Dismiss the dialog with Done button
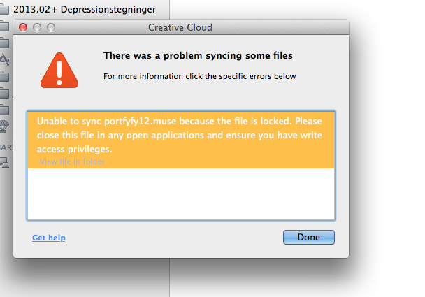This screenshot has width=425, height=297. 309,237
